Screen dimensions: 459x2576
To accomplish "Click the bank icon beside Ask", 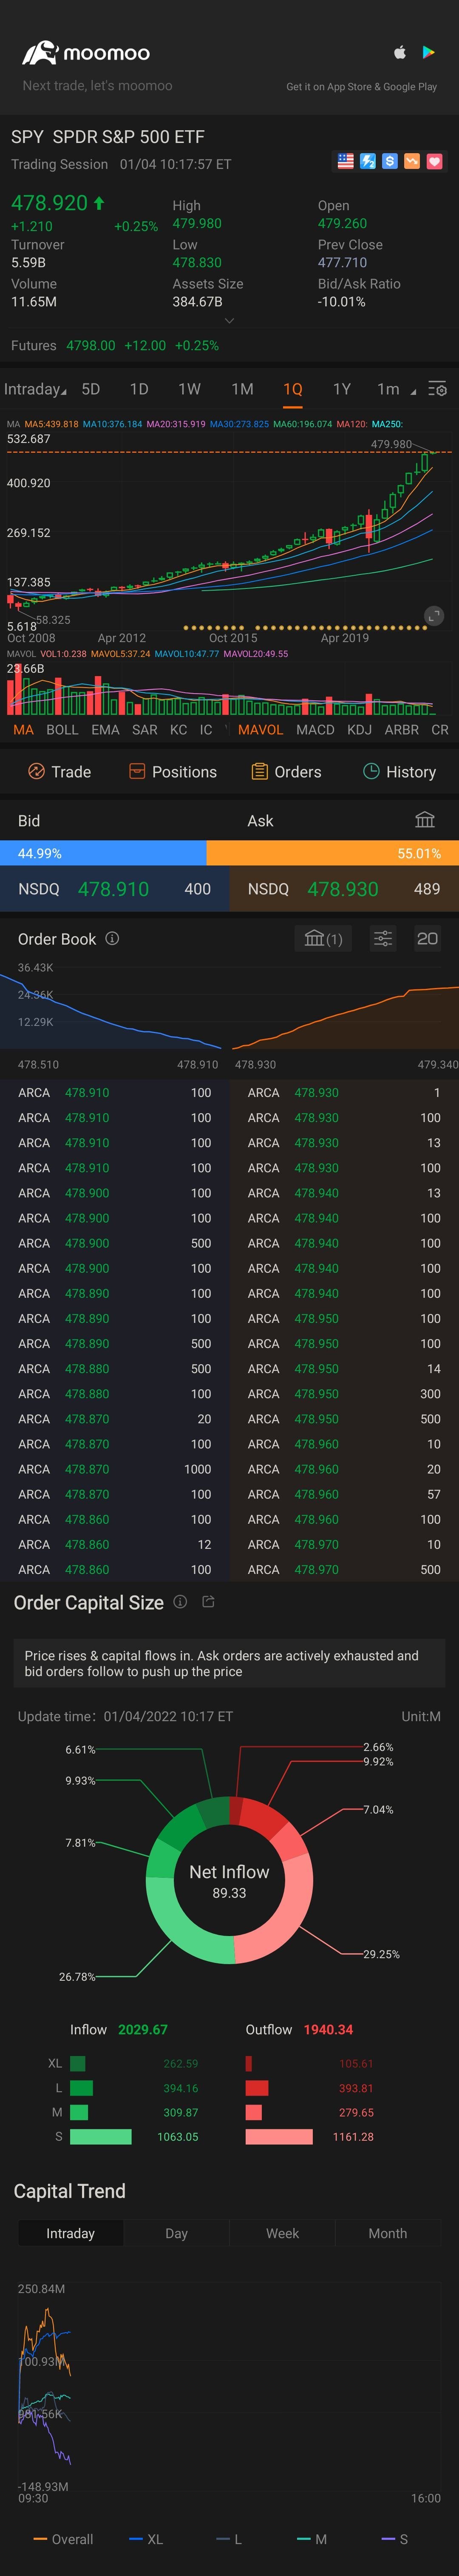I will [425, 820].
